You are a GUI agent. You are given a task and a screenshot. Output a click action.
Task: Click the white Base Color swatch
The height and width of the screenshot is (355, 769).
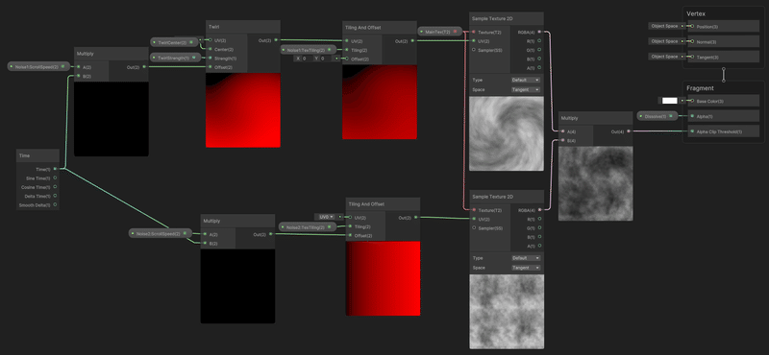point(669,101)
